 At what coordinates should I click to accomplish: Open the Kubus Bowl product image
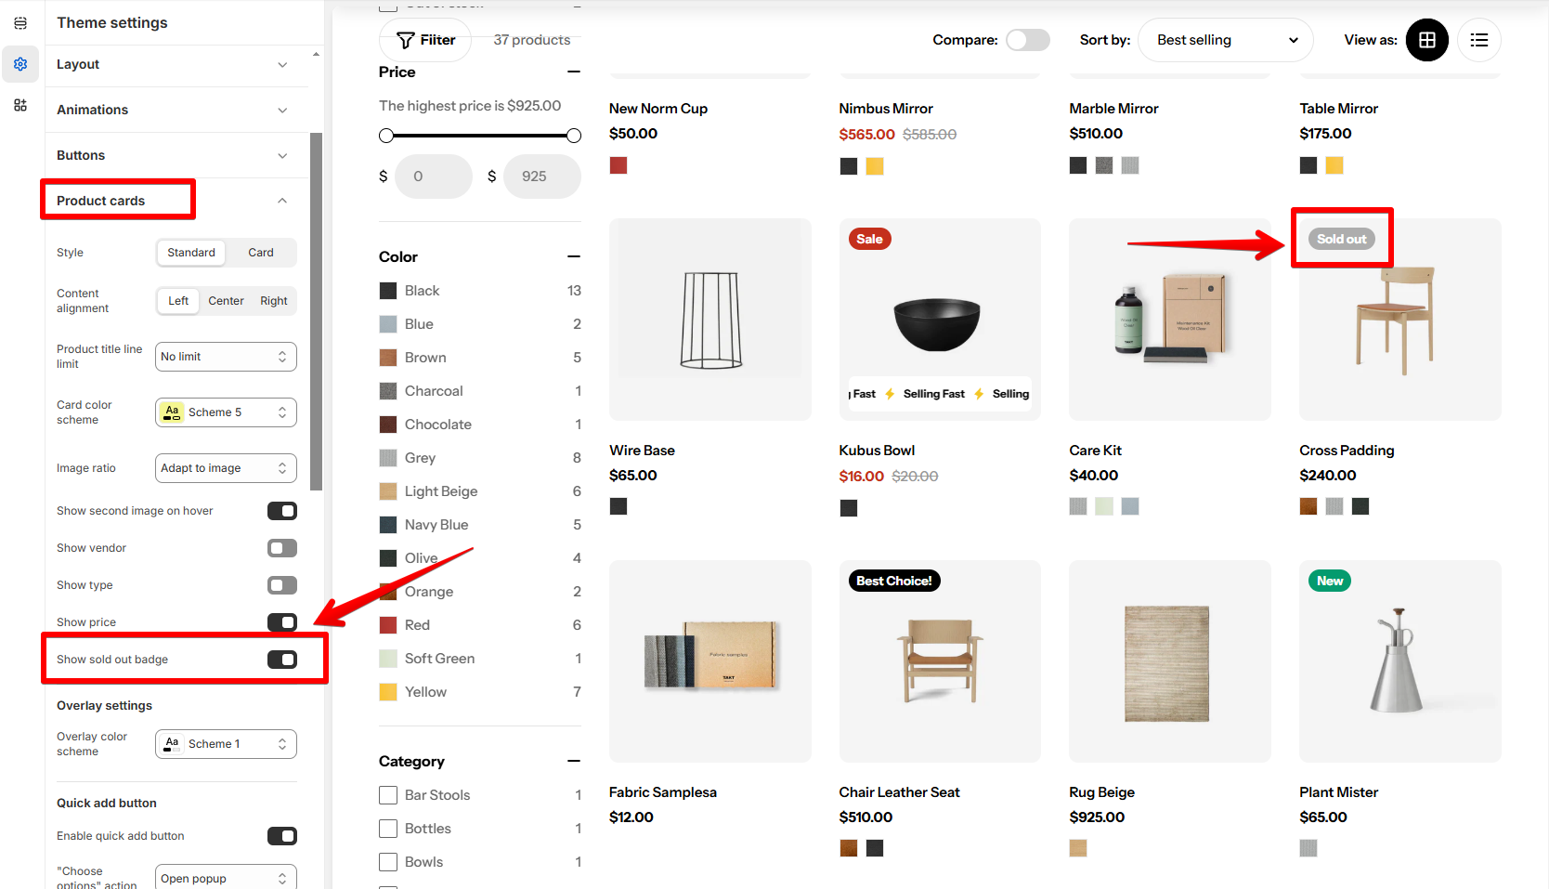point(940,320)
